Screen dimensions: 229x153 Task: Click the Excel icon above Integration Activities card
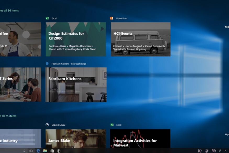[x=112, y=125]
